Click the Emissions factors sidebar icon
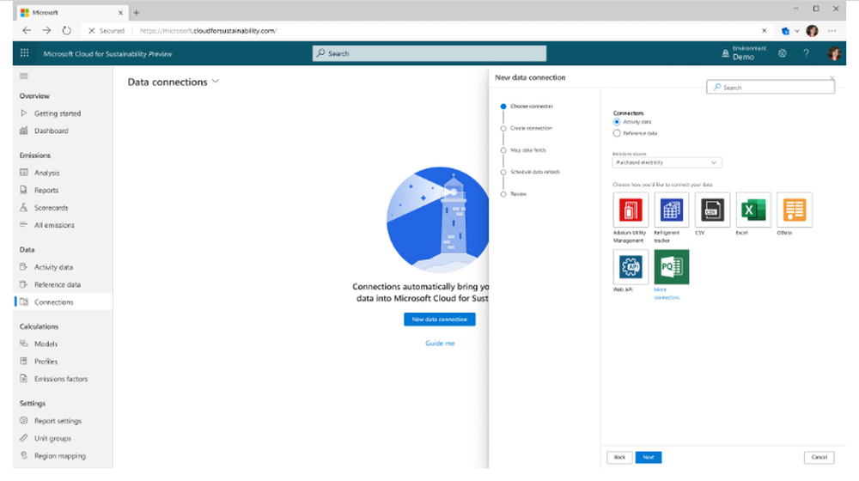 (23, 379)
